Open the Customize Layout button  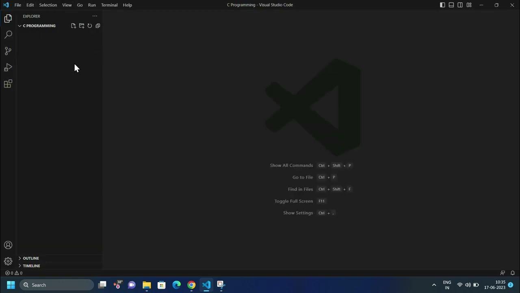pyautogui.click(x=469, y=5)
